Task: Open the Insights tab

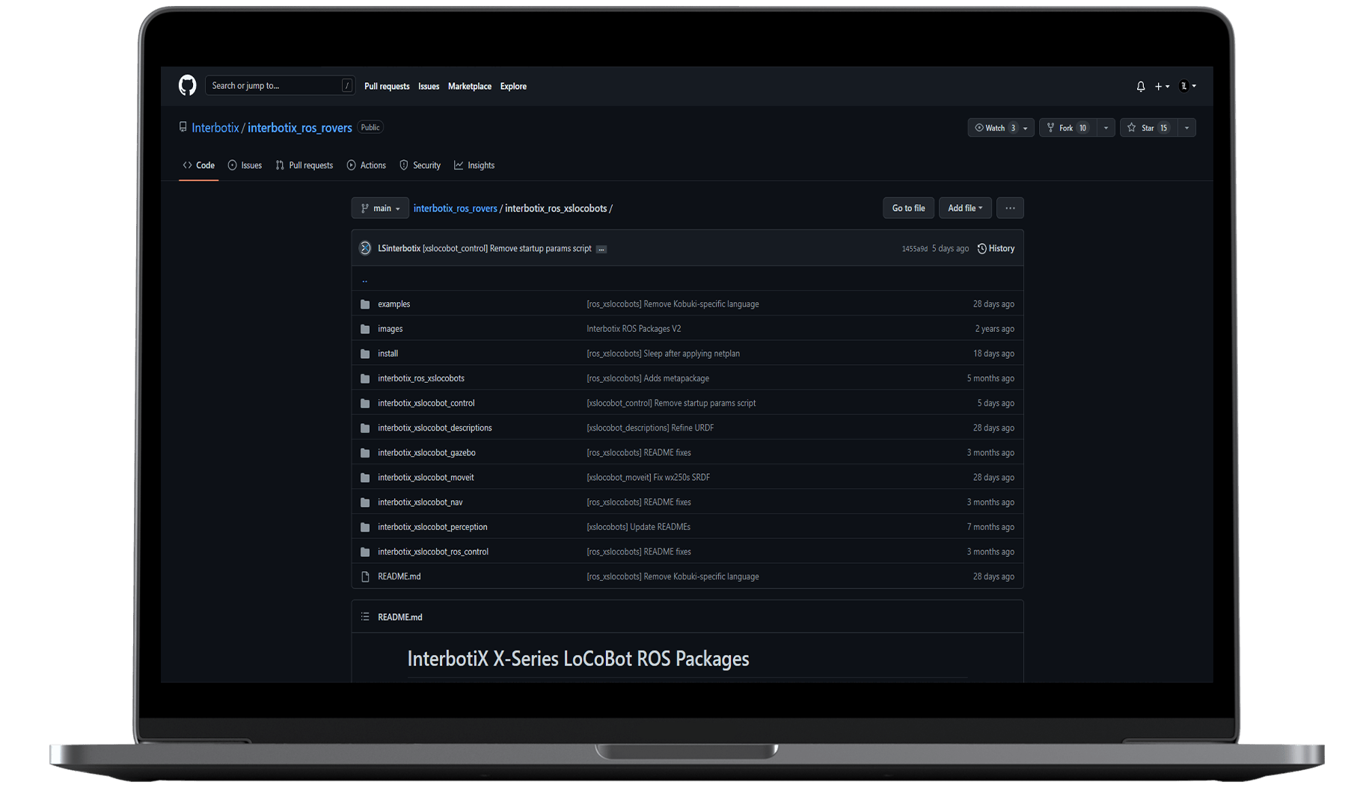Action: click(474, 165)
